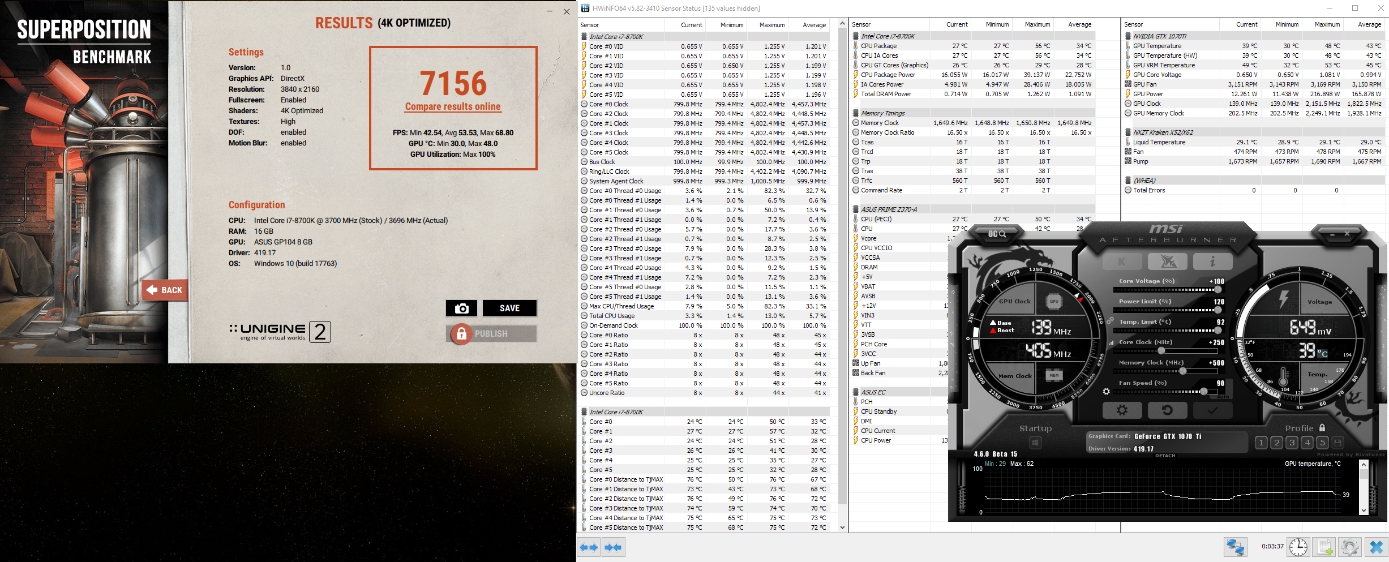This screenshot has height=562, width=1389.
Task: Open fan speed settings gear in Afterburner
Action: tap(1107, 391)
